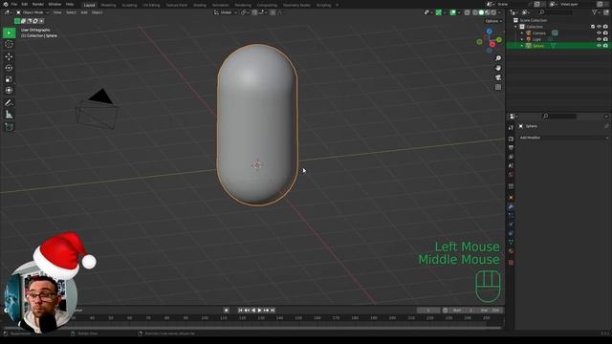Open the World properties tab
Image resolution: width=612 pixels, height=344 pixels.
coord(511,175)
